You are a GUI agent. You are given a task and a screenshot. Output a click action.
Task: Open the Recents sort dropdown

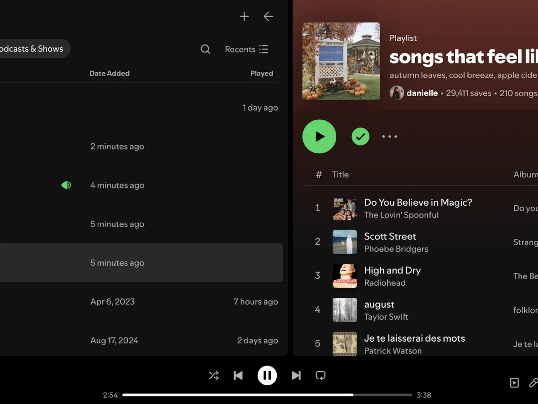[x=246, y=49]
